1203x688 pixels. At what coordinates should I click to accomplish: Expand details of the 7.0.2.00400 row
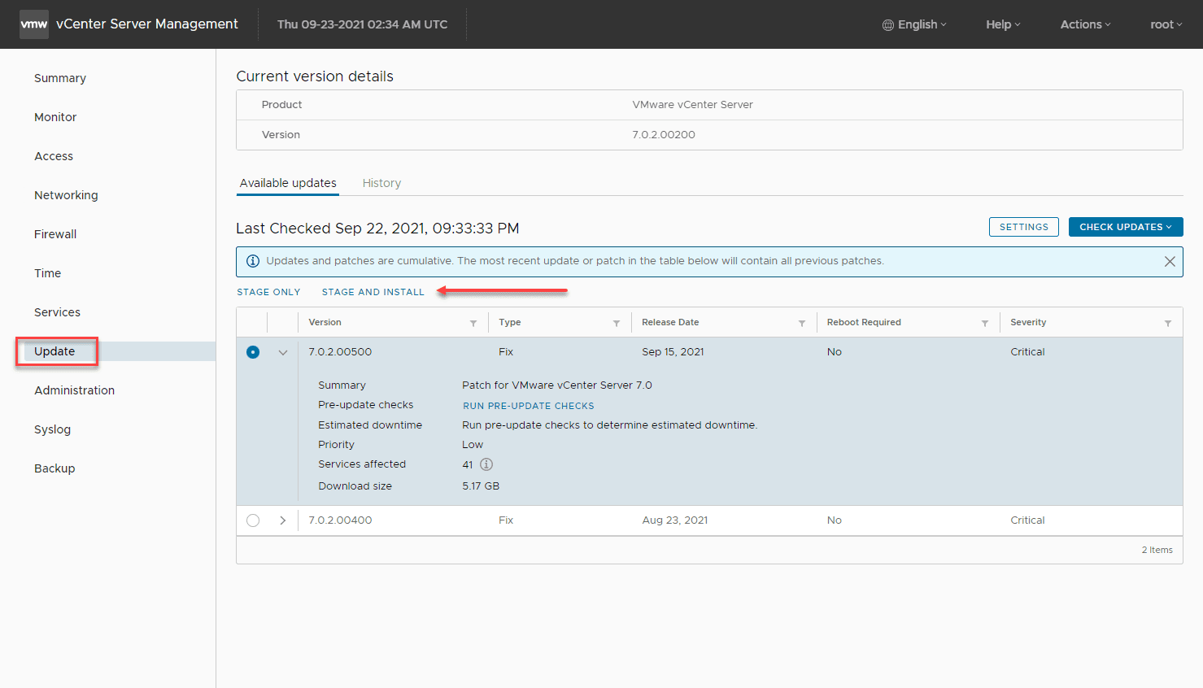[x=283, y=520]
